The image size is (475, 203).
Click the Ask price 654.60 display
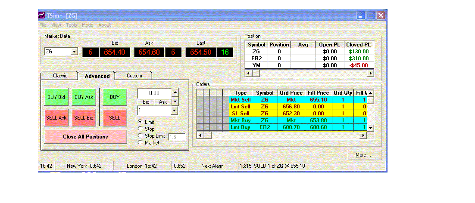[149, 52]
